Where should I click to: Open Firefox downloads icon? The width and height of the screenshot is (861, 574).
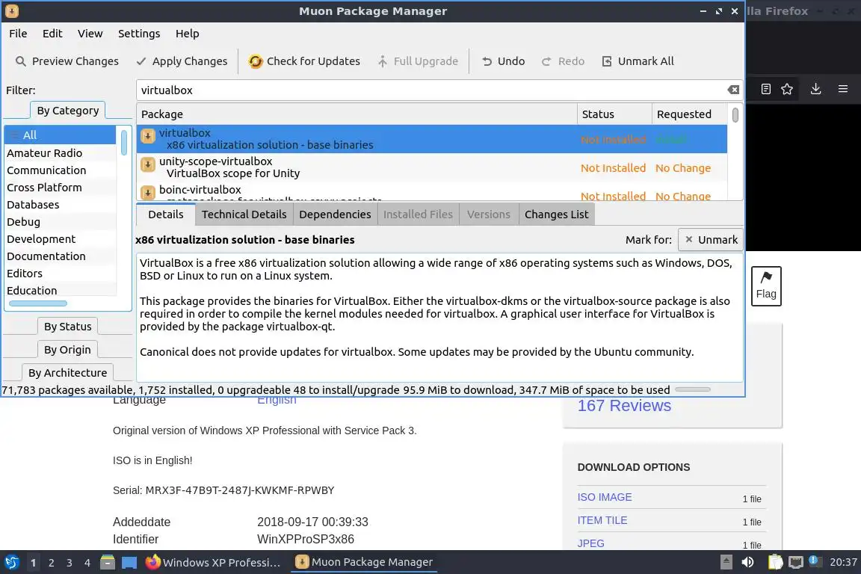point(815,89)
